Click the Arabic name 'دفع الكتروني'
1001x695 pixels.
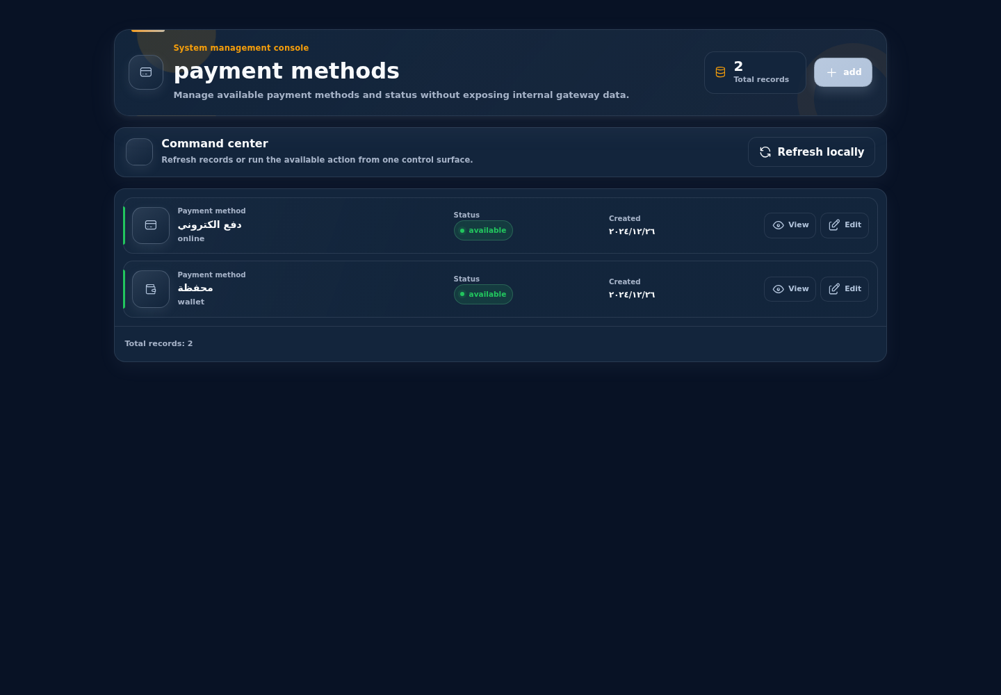tap(209, 224)
